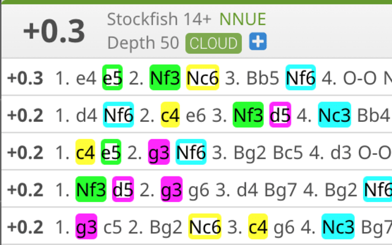Click the green CLOUD badge

point(213,43)
